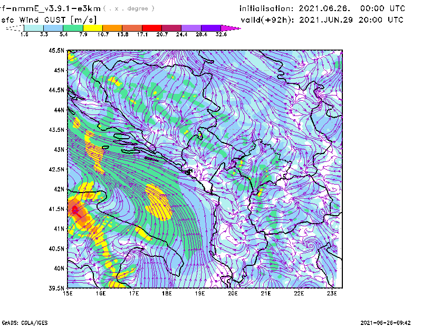Image resolution: width=422 pixels, height=326 pixels.
Task: Click the 40N latitude axis label
Action: coord(59,269)
